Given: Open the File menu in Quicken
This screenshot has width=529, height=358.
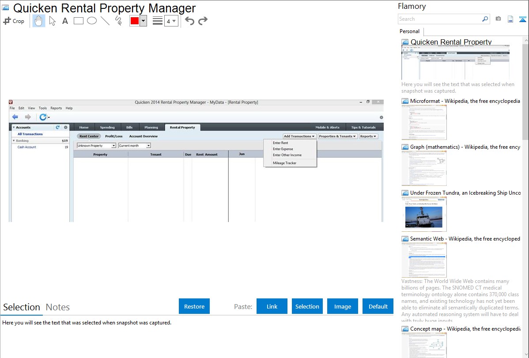Looking at the screenshot, I should 12,108.
